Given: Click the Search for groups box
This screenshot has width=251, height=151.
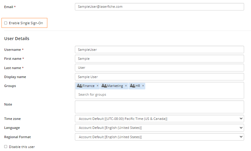Looking at the screenshot, I should [159, 94].
